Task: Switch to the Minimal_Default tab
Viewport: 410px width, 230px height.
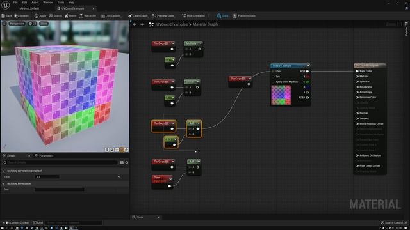Action: (29, 8)
